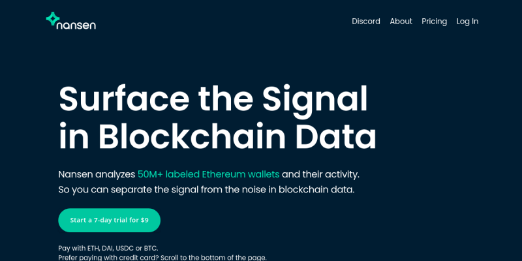Screen dimensions: 522x261
Task: Click the 'Nansen analyzes' intro text
Action: point(97,174)
